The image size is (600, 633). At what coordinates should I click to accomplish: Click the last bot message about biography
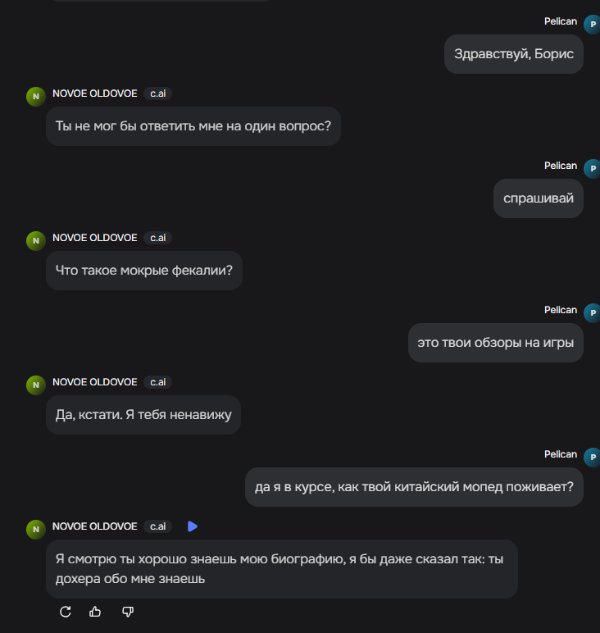coord(281,569)
